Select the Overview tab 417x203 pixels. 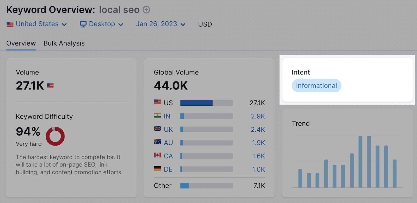pyautogui.click(x=21, y=43)
